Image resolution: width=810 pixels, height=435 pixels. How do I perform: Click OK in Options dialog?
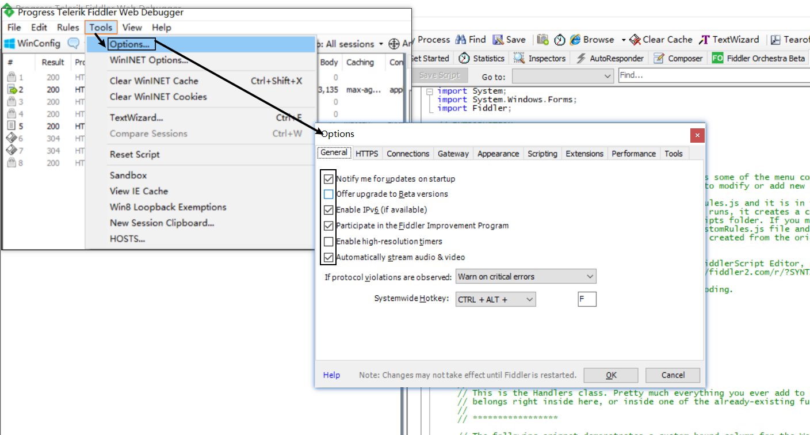(611, 375)
